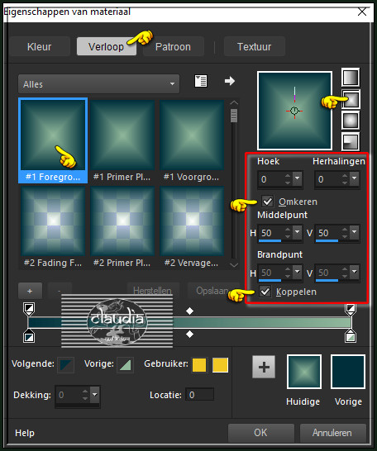Viewport: 377px width, 451px height.
Task: Switch to the Patroon tab
Action: (x=174, y=46)
